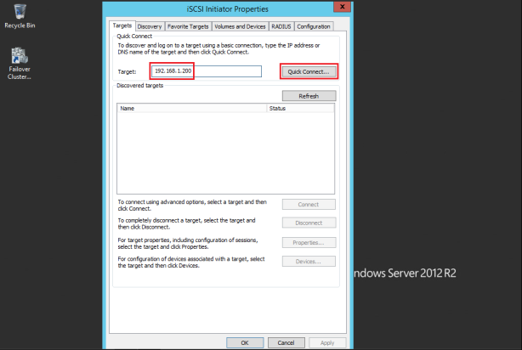The width and height of the screenshot is (522, 350).
Task: Click the Status column header
Action: tap(300, 109)
